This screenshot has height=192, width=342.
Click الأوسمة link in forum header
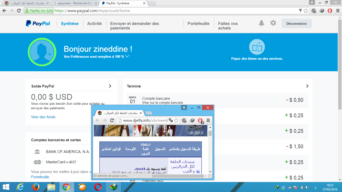coord(130,149)
